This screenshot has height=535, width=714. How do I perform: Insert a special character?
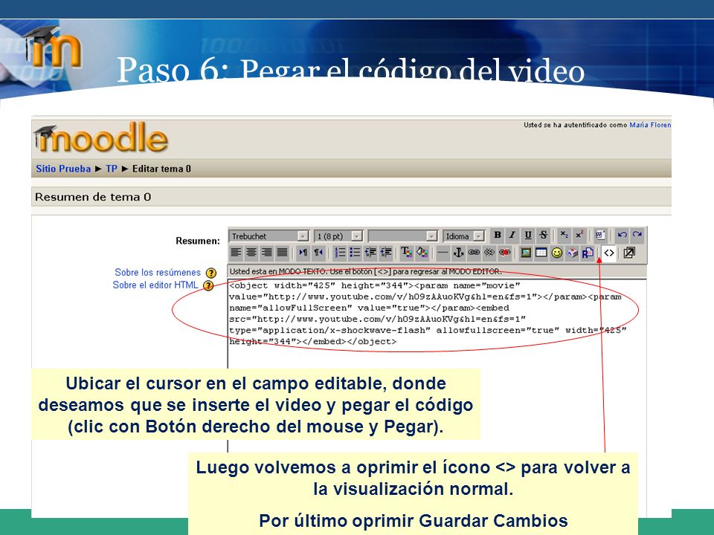click(x=573, y=253)
